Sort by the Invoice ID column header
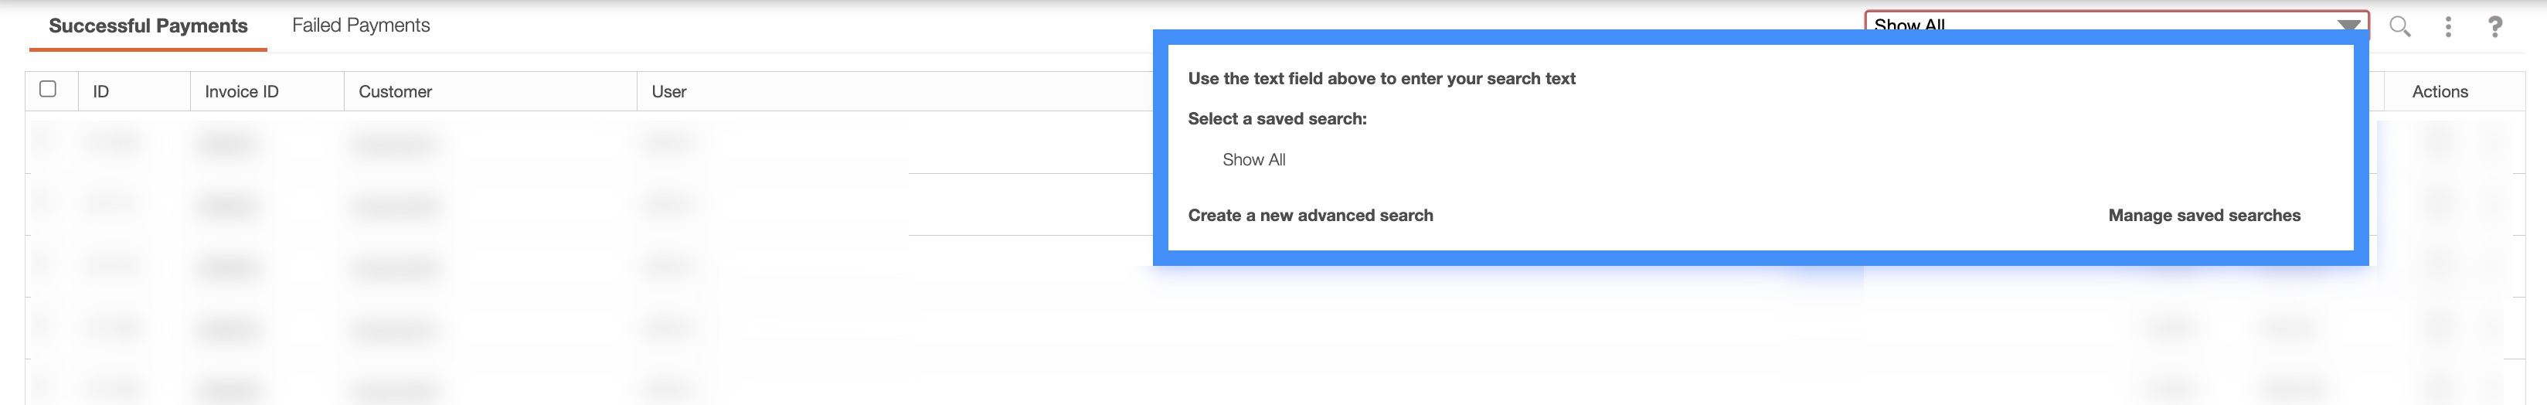This screenshot has width=2547, height=405. 241,92
